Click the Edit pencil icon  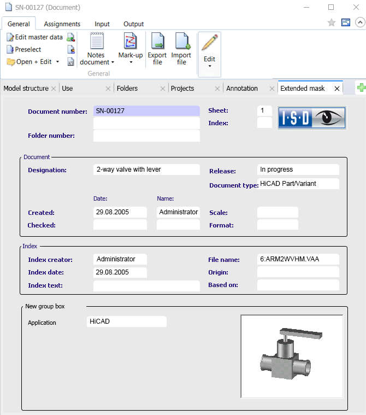tap(210, 42)
